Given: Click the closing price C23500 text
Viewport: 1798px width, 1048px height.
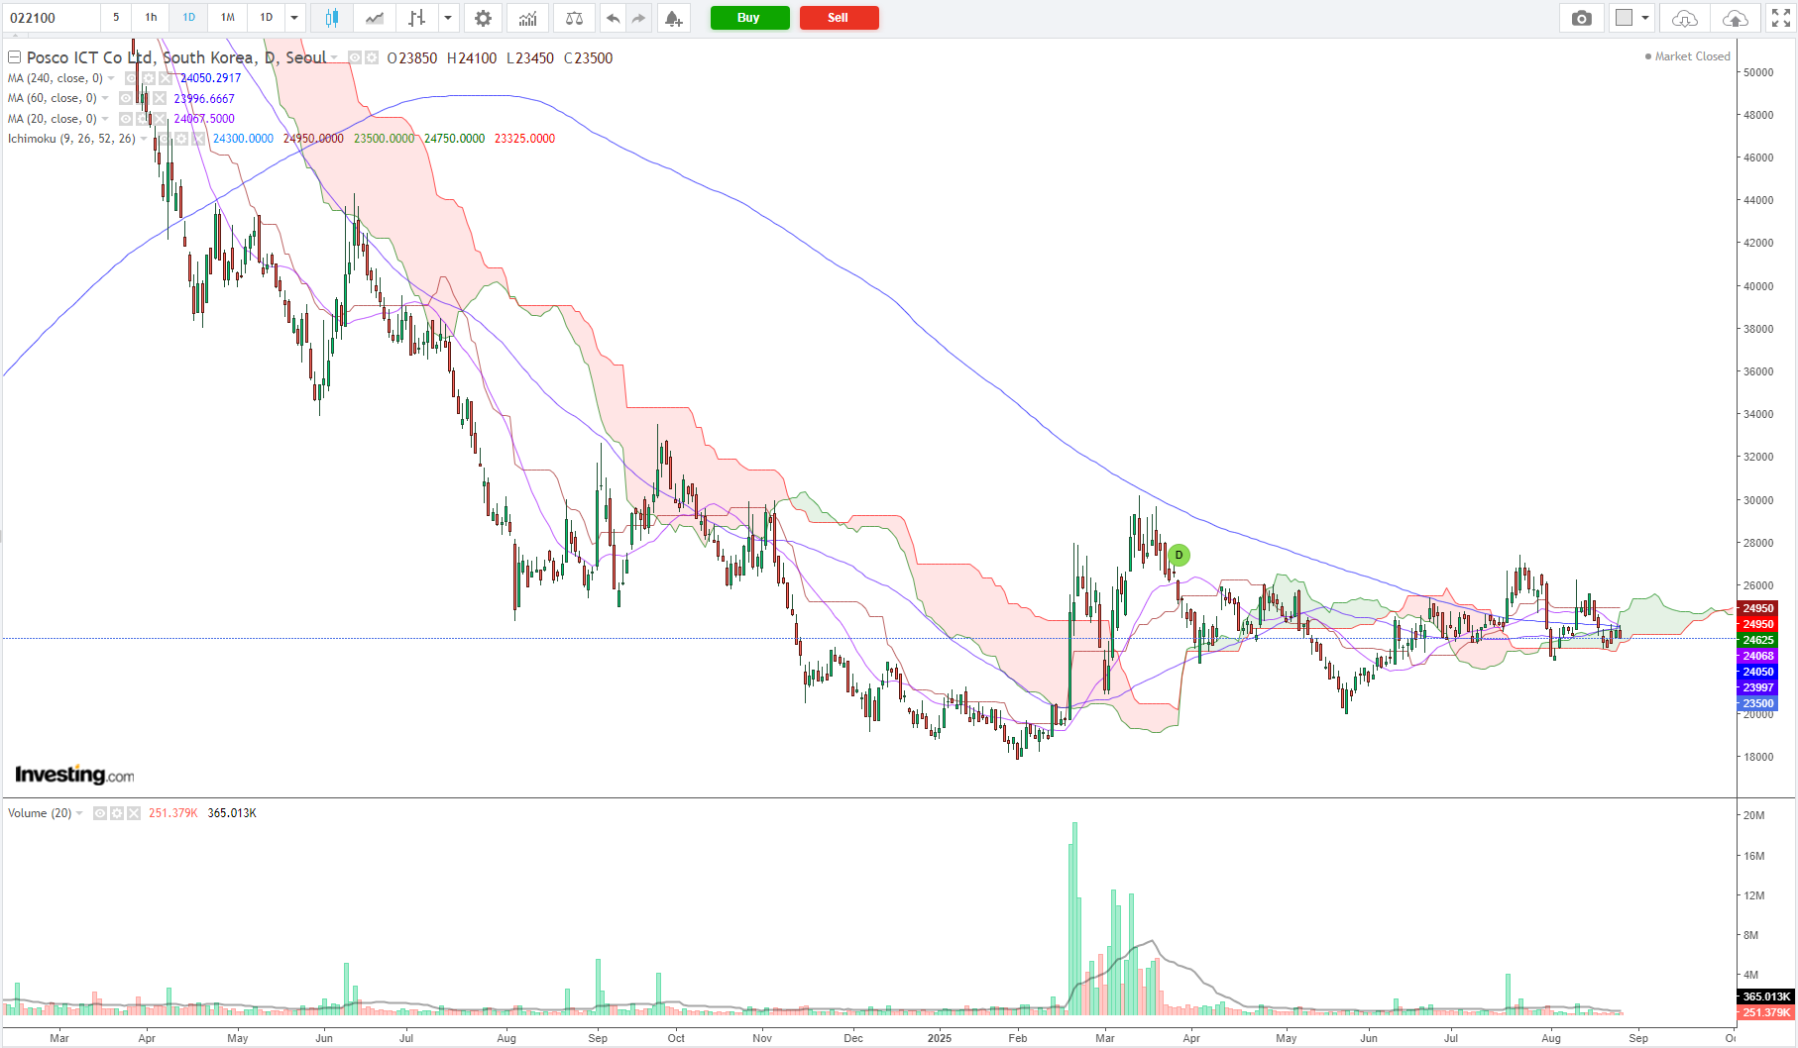Looking at the screenshot, I should 589,58.
